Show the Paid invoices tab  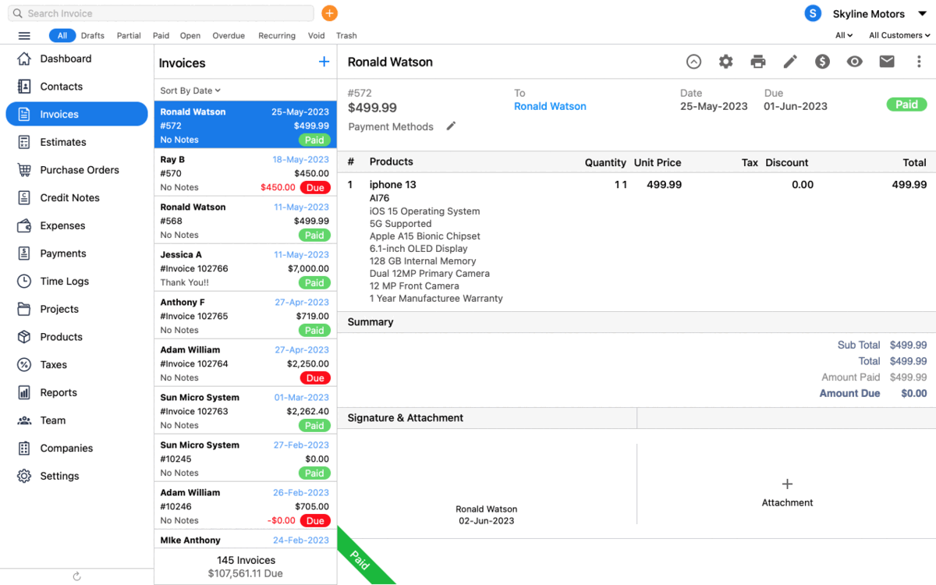pos(161,35)
